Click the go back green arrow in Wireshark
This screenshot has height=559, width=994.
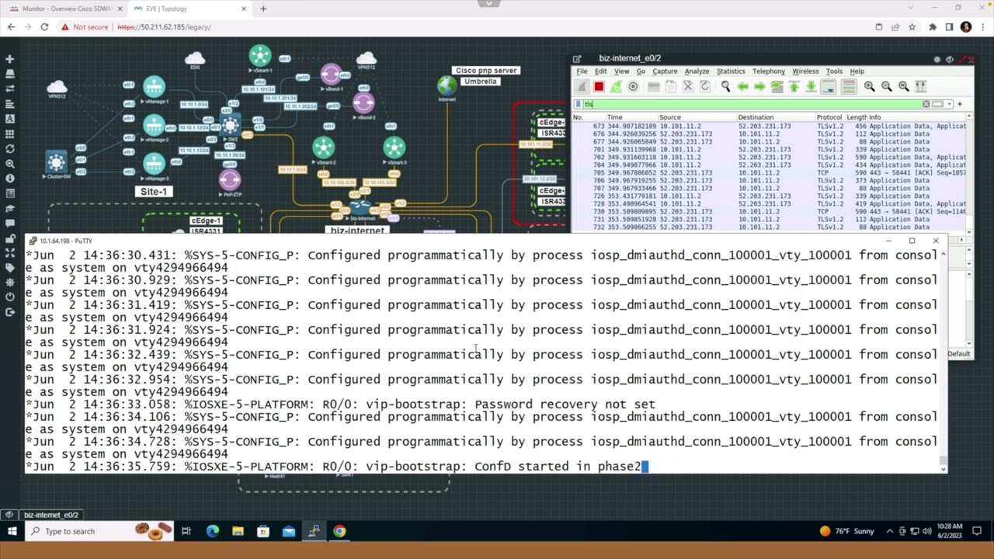742,87
